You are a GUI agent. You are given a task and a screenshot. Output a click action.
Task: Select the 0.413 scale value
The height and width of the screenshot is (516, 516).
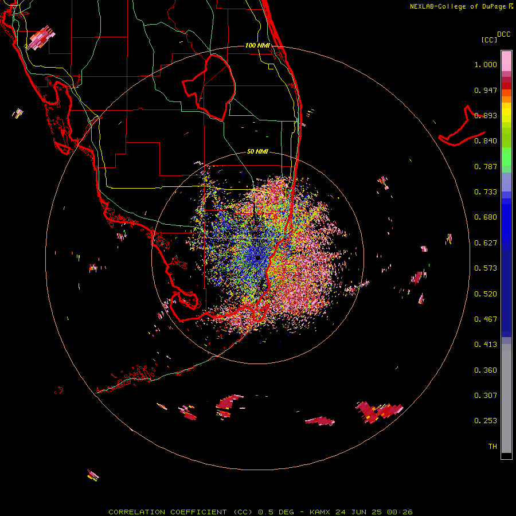point(486,345)
